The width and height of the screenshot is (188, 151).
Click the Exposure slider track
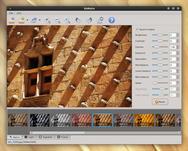point(160,53)
